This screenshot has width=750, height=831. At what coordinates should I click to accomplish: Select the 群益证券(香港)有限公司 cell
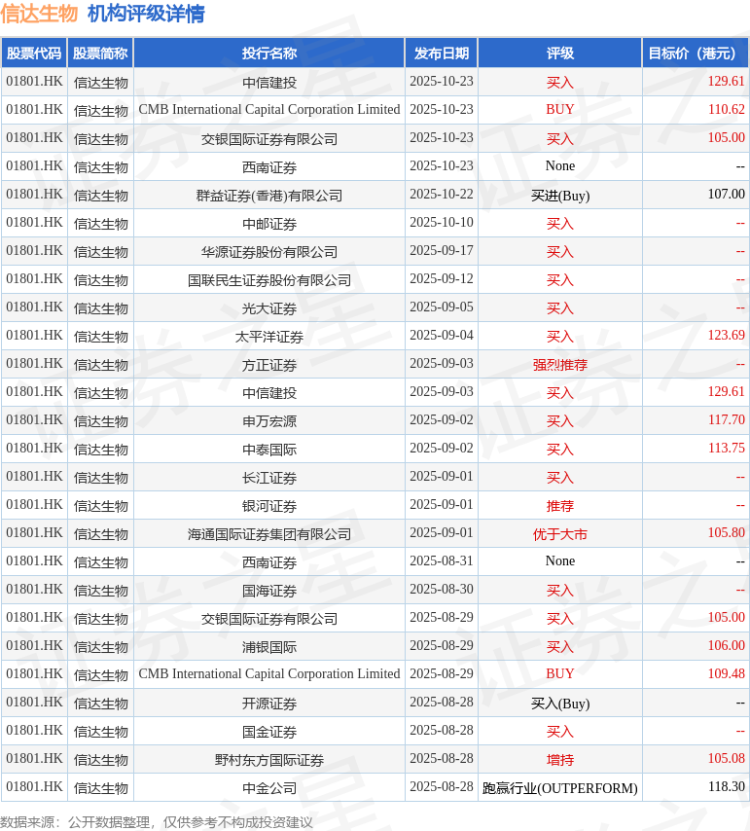(269, 196)
